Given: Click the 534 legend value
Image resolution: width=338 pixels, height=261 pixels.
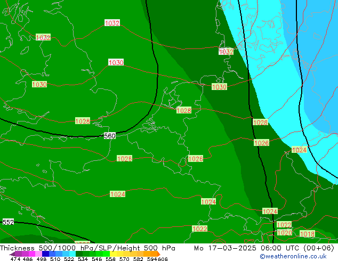Looking at the screenshot, I should (x=83, y=259).
